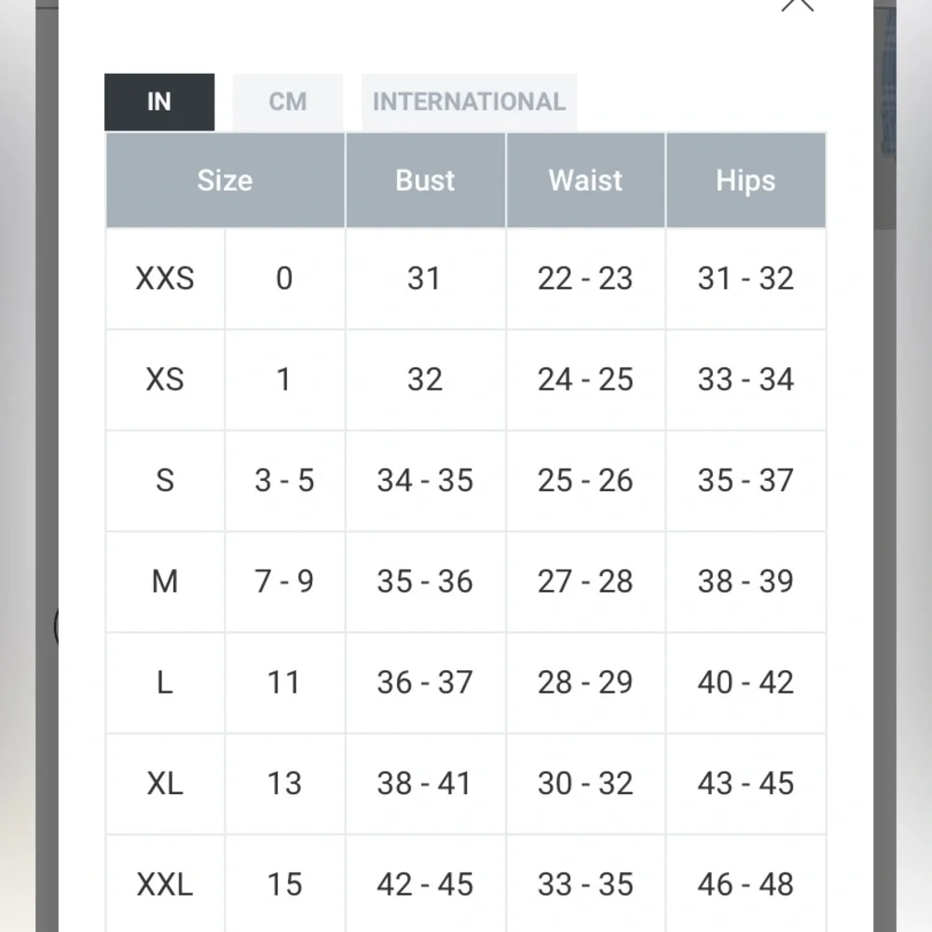932x932 pixels.
Task: Select the IN units tab
Action: pos(159,102)
